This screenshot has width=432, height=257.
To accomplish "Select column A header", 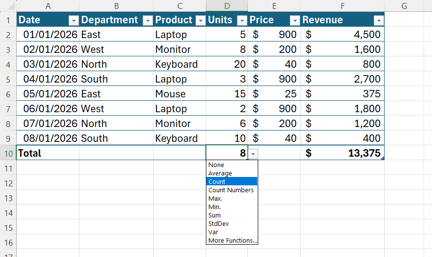I will point(48,6).
